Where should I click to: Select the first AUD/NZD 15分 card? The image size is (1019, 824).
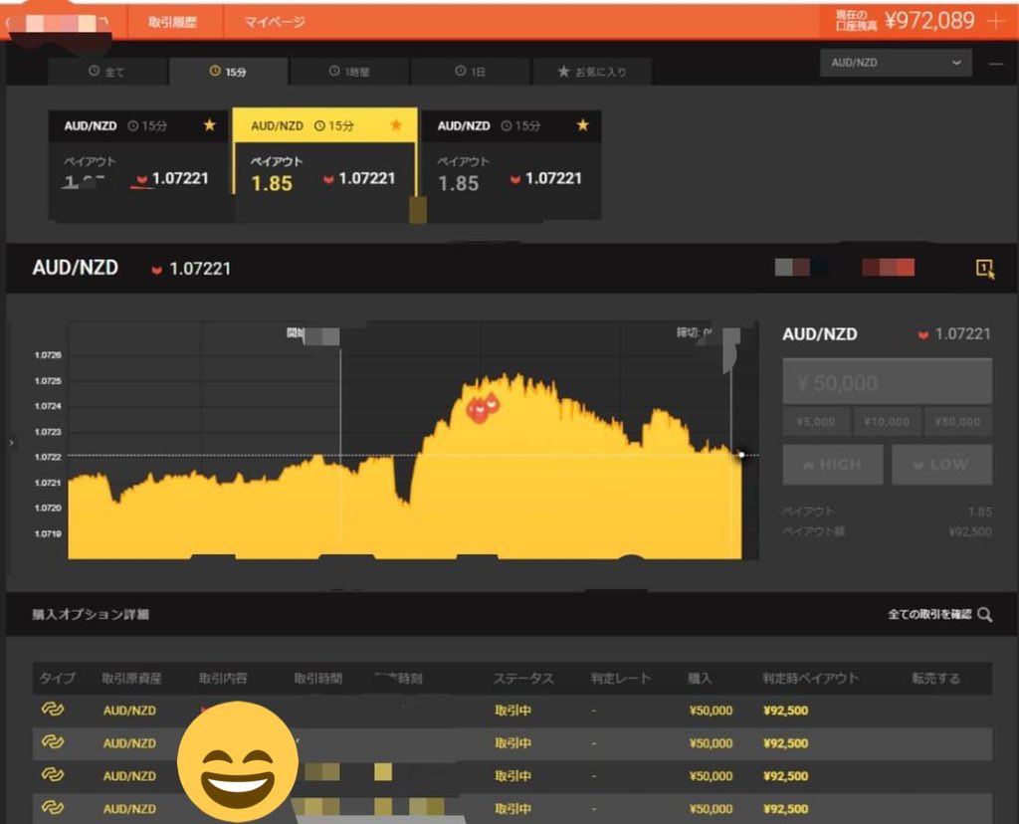click(139, 165)
